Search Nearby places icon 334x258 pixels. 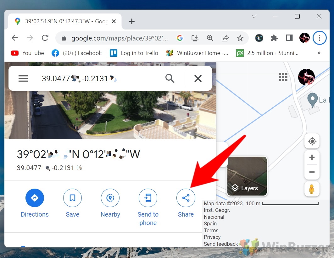(110, 198)
